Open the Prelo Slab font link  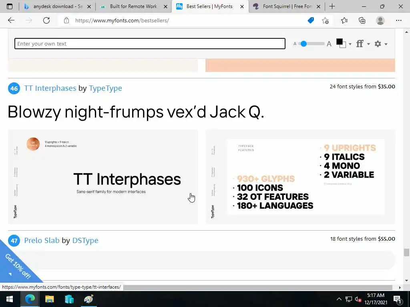click(42, 240)
